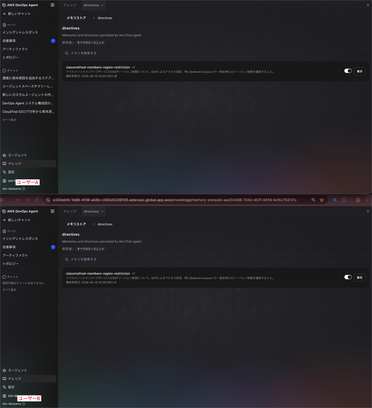This screenshot has width=372, height=408.
Task: Toggle classmethod-members-region-restriction switch in lower window
Action: (x=348, y=277)
